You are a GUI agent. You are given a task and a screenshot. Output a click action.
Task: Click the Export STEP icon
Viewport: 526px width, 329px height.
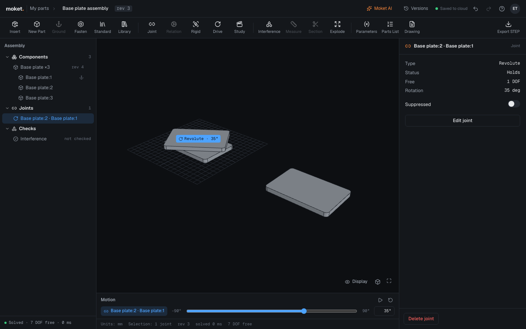(508, 24)
